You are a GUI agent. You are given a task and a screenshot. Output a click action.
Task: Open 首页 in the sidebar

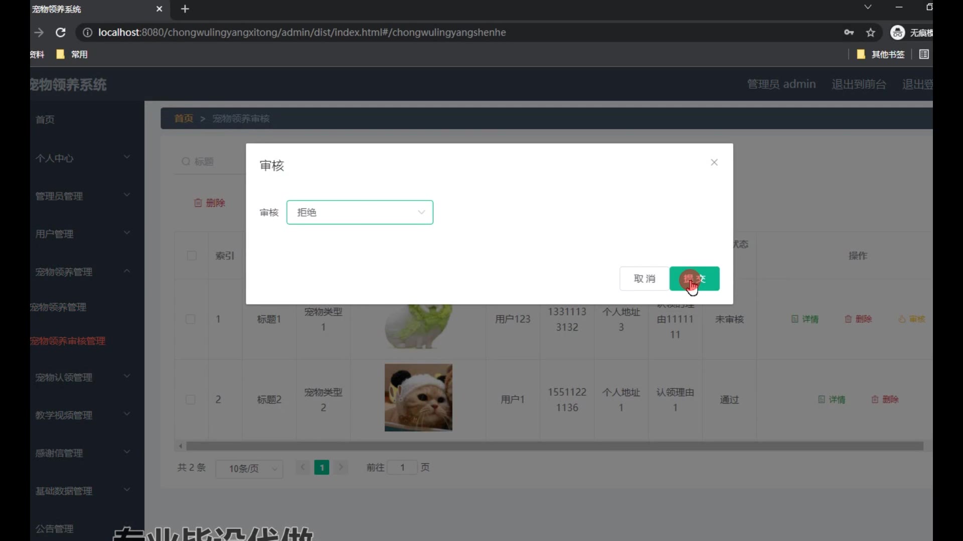coord(45,120)
